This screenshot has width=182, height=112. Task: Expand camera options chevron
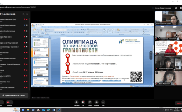[12, 102]
